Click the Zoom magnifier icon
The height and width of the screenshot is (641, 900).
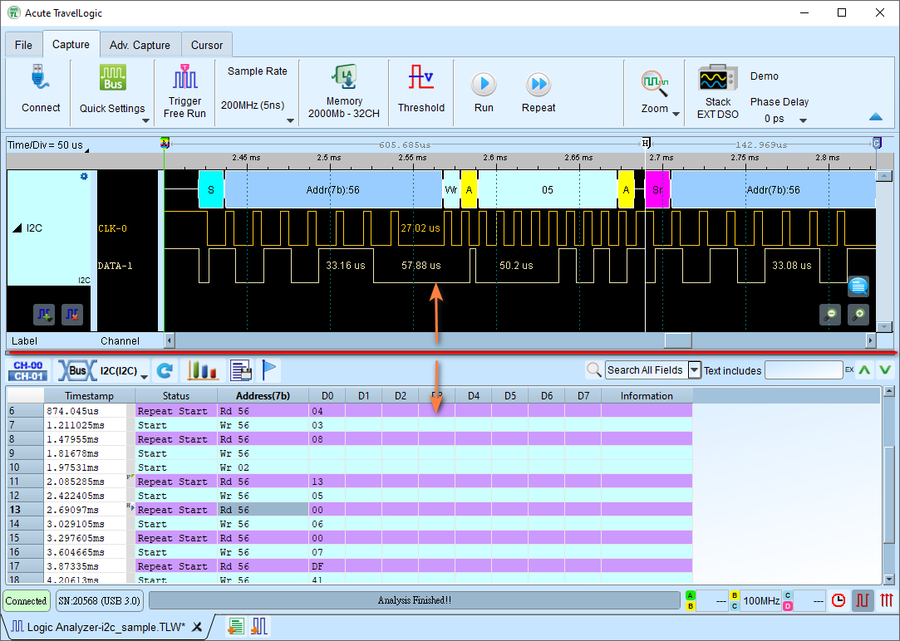pyautogui.click(x=654, y=83)
